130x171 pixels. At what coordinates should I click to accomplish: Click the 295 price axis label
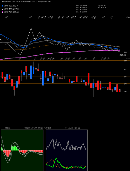(125, 77)
